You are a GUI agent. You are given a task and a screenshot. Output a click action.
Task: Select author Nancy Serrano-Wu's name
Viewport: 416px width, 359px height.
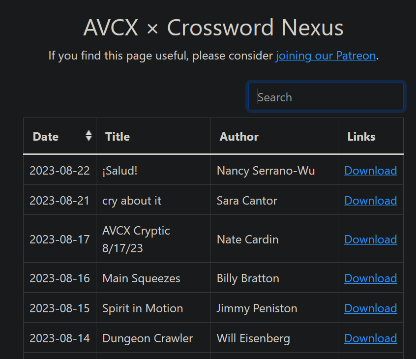[266, 171]
